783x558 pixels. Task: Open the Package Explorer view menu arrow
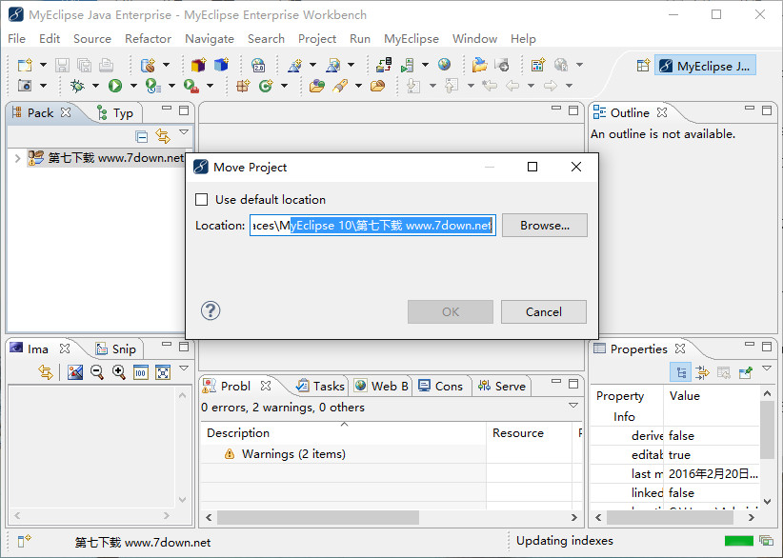coord(184,133)
